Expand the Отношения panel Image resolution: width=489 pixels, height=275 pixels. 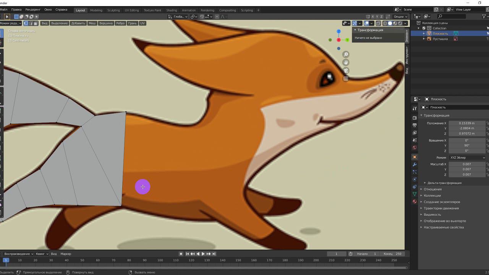[x=432, y=189]
